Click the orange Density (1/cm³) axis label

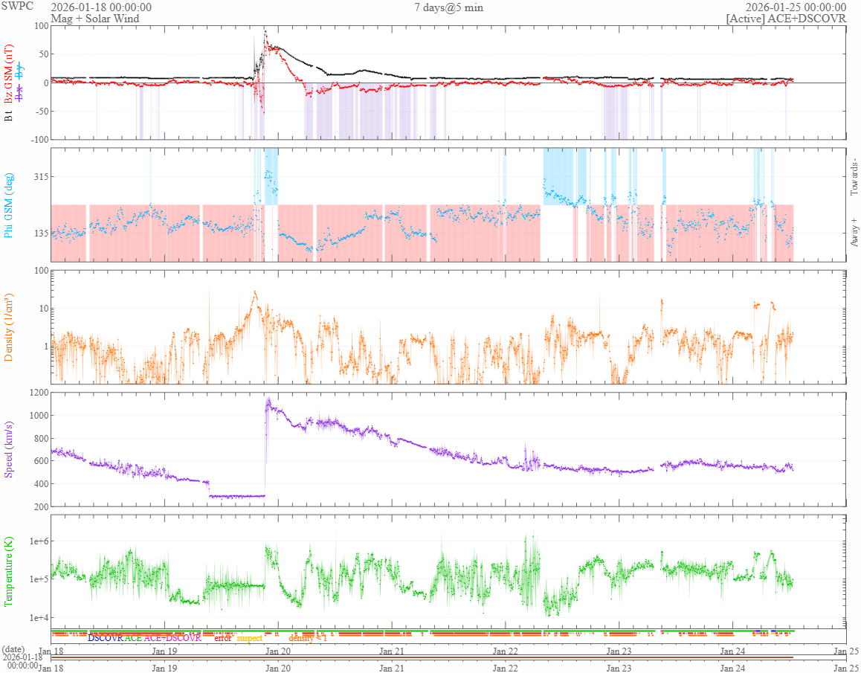tap(9, 327)
